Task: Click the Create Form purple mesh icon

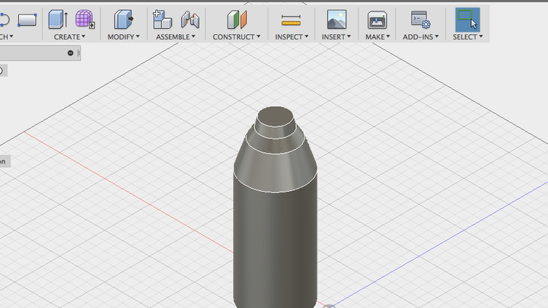Action: point(84,19)
